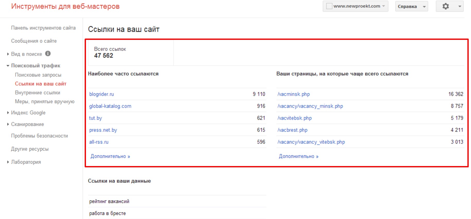Click the value 8 757 for vacancy_minsk.php
The width and height of the screenshot is (471, 219).
pos(457,106)
